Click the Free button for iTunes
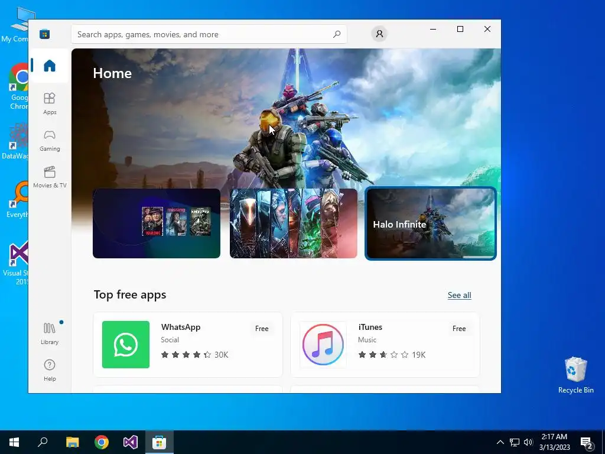 pyautogui.click(x=458, y=329)
